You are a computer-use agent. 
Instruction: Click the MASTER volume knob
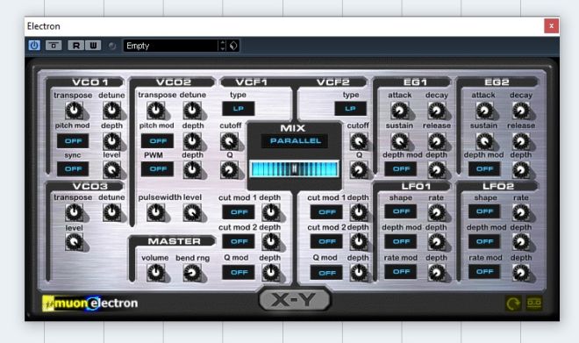click(x=156, y=273)
